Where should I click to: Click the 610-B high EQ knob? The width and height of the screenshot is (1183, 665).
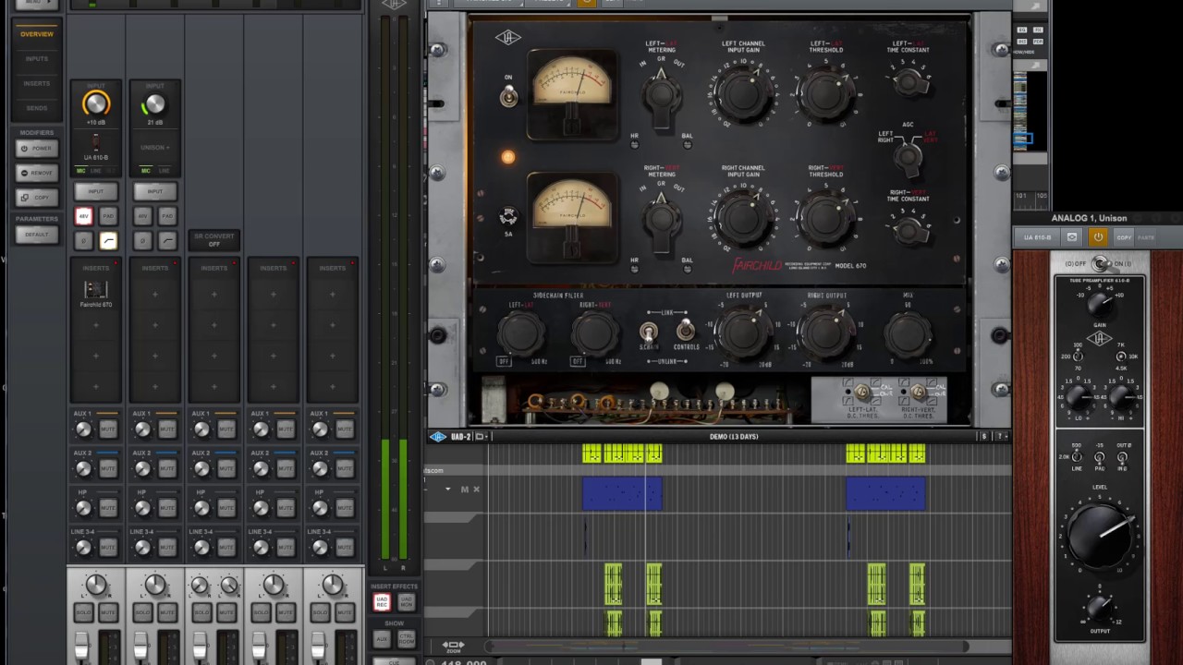(1122, 397)
